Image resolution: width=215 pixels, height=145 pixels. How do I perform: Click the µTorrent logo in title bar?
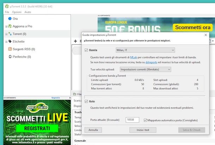[x=7, y=6]
